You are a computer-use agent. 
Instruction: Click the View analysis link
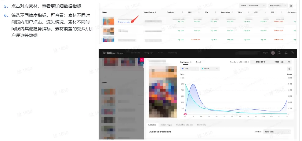pyautogui.click(x=124, y=22)
